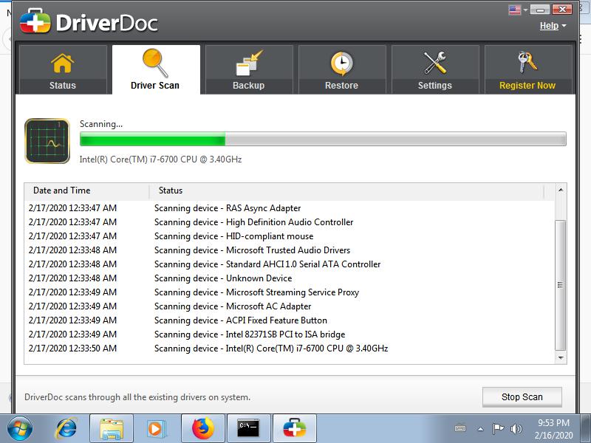Viewport: 591px width, 443px height.
Task: Click the Action Center flag icon
Action: [498, 429]
